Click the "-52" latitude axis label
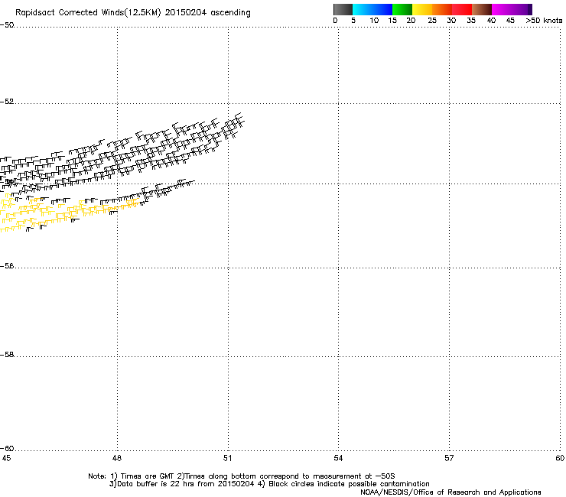Screen dimensions: 566x497 point(7,102)
